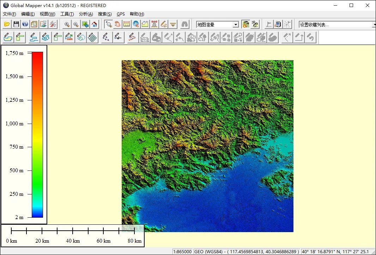Zoom to the full home view
The image size is (376, 255).
(95, 24)
